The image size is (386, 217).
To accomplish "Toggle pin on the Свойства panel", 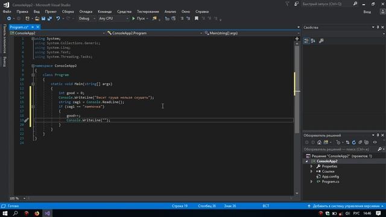I will point(378,27).
